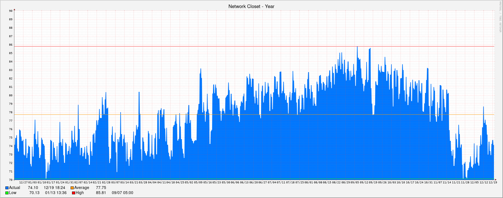Click the "Network Closet - Year" chart title

(x=251, y=6)
